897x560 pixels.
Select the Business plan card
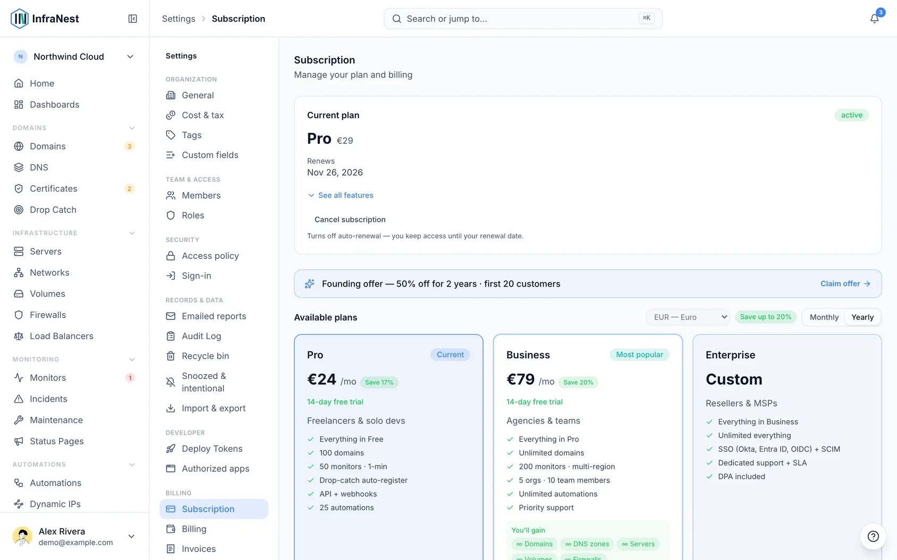(588, 447)
